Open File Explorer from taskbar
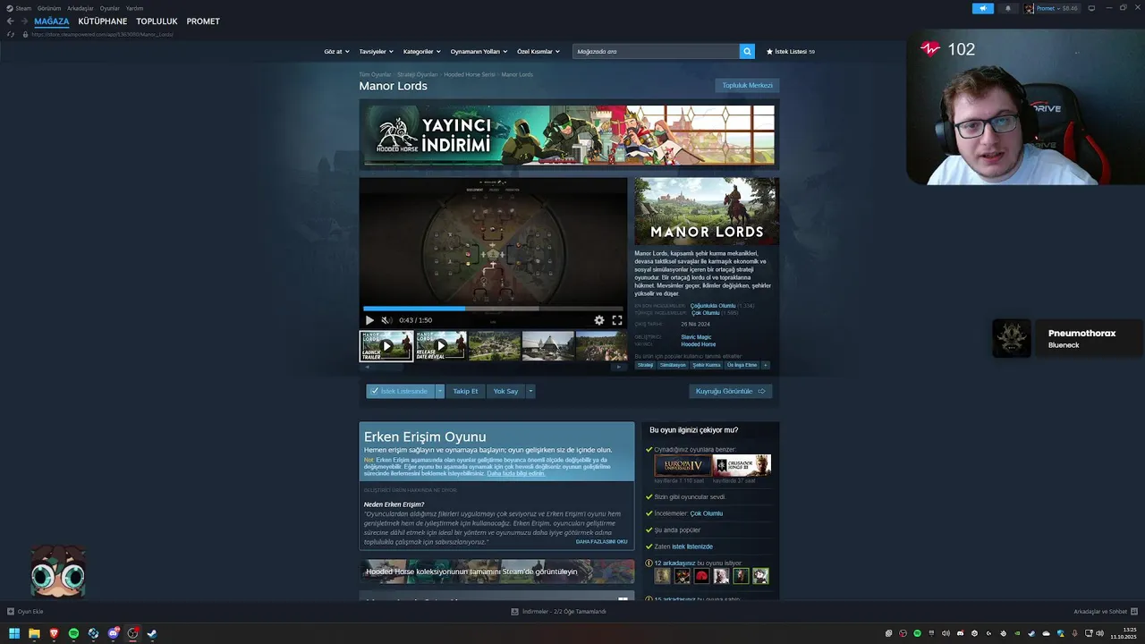This screenshot has width=1145, height=644. pos(34,633)
